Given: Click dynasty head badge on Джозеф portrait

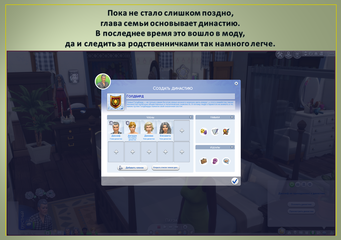Looking at the screenshot, I should point(111,123).
